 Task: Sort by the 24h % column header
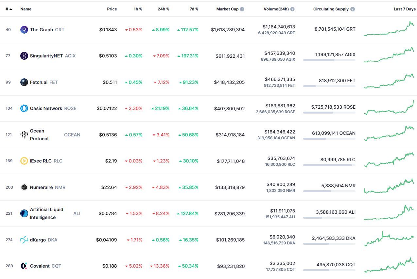tap(164, 9)
